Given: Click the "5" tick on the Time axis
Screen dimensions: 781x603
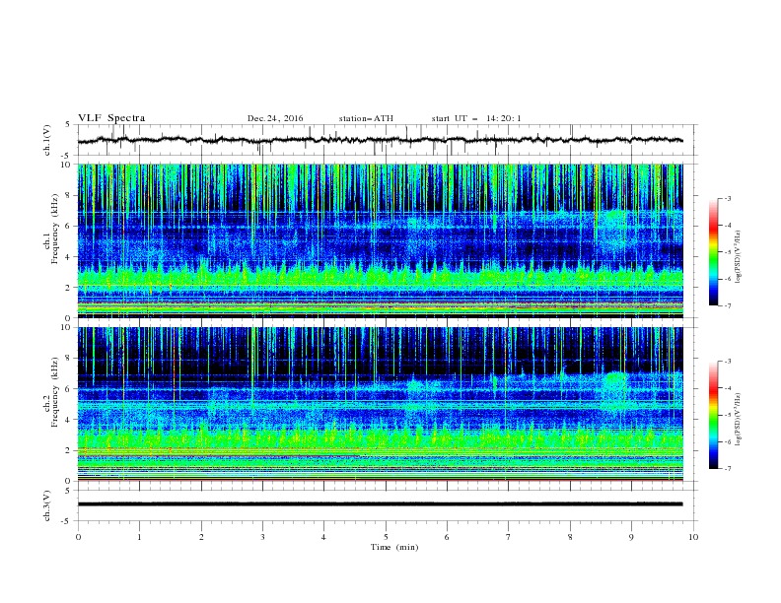Looking at the screenshot, I should tap(386, 537).
